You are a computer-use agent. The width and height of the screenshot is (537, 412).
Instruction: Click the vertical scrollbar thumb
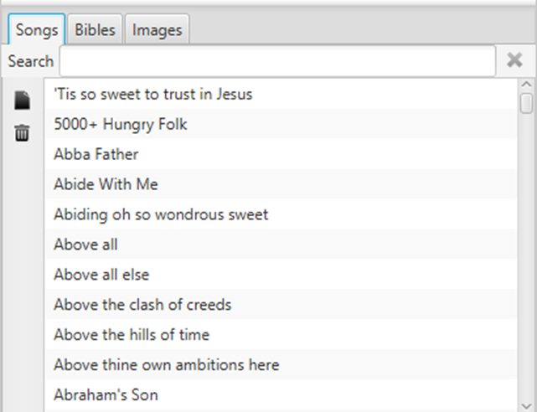tap(526, 103)
